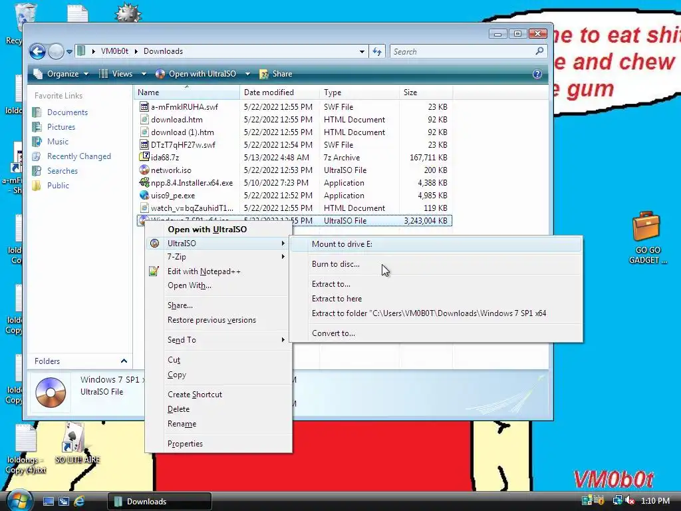681x511 pixels.
Task: Select the a-mFmklRUHA.swf file icon
Action: [144, 106]
